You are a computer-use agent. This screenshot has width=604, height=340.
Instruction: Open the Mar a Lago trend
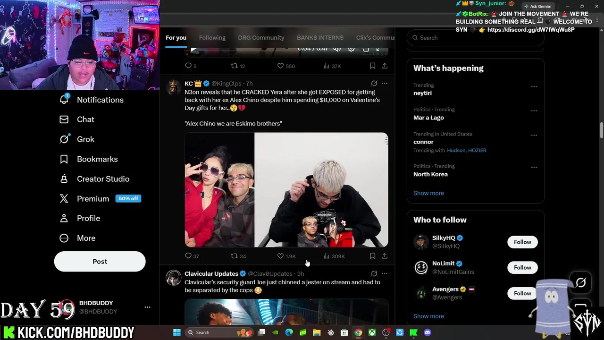point(428,118)
